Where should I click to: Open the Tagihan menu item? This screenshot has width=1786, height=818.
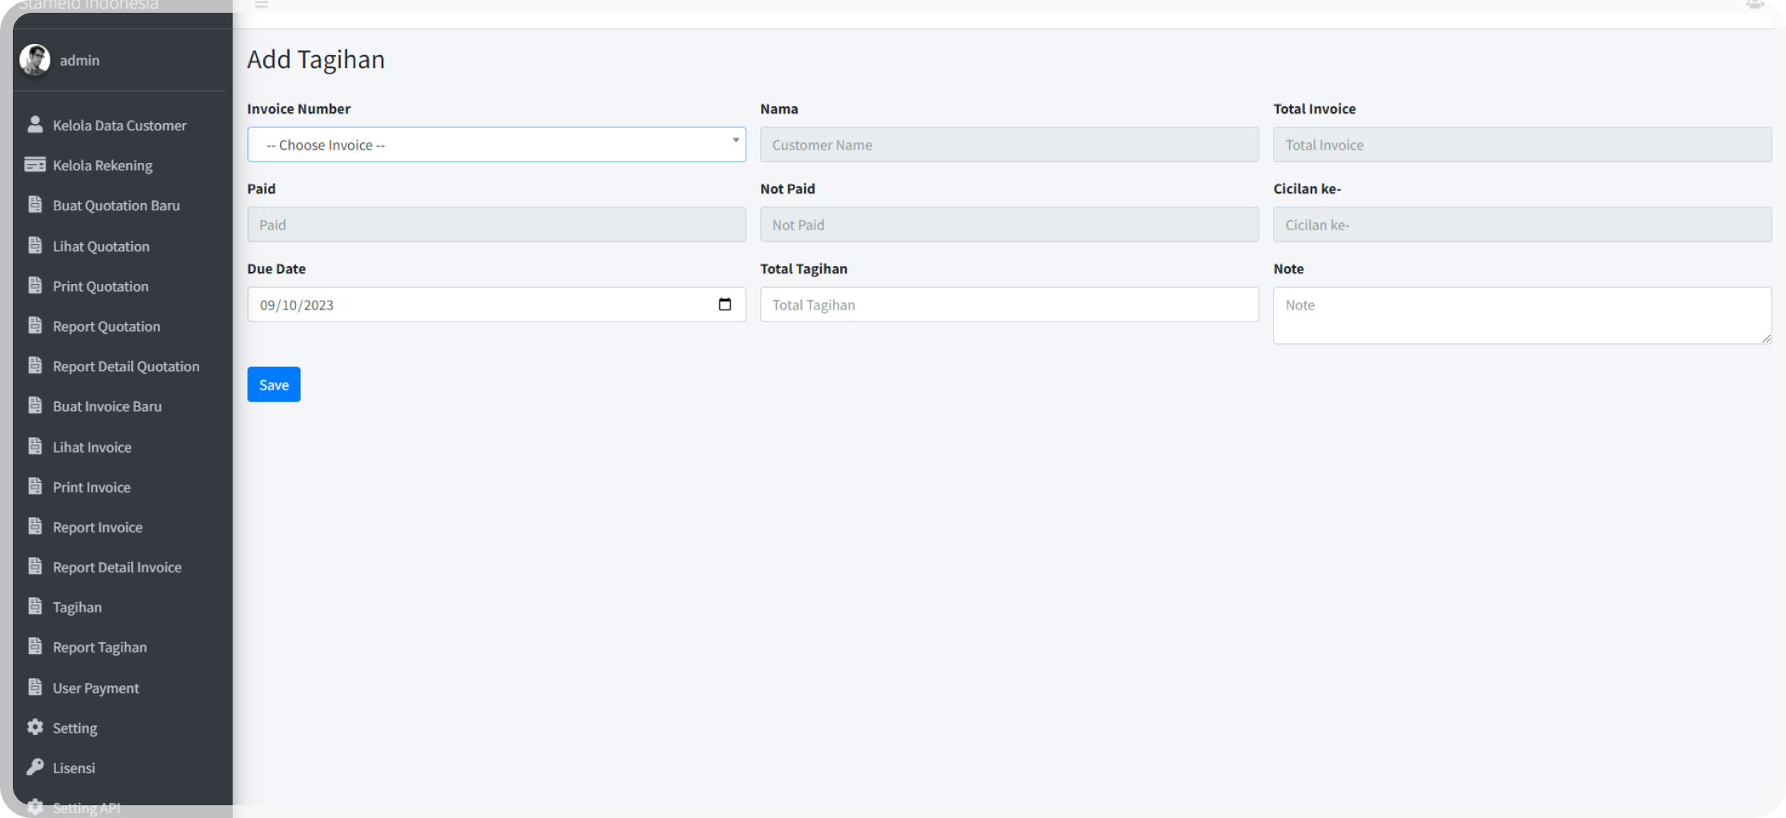77,607
